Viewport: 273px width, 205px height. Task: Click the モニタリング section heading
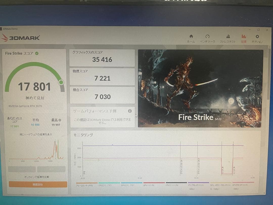coord(83,135)
